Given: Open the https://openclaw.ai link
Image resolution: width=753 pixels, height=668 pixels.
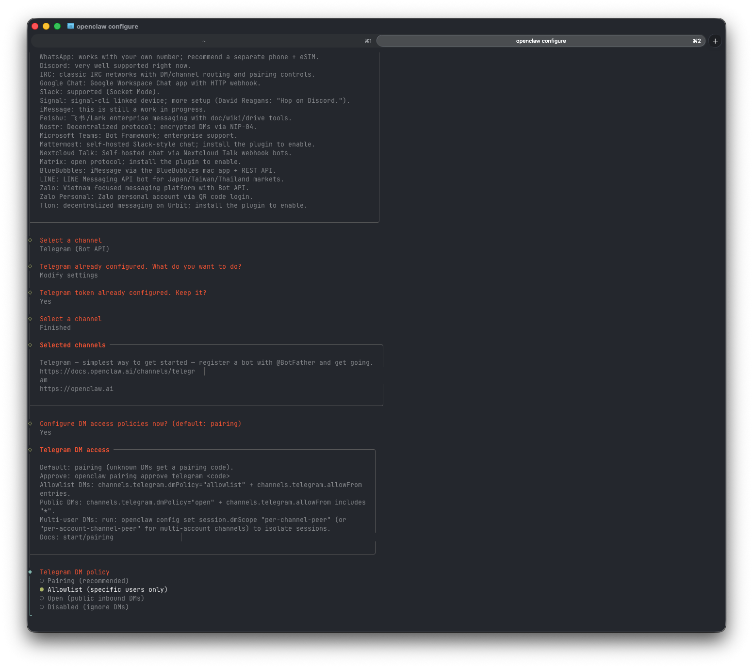Looking at the screenshot, I should click(76, 389).
